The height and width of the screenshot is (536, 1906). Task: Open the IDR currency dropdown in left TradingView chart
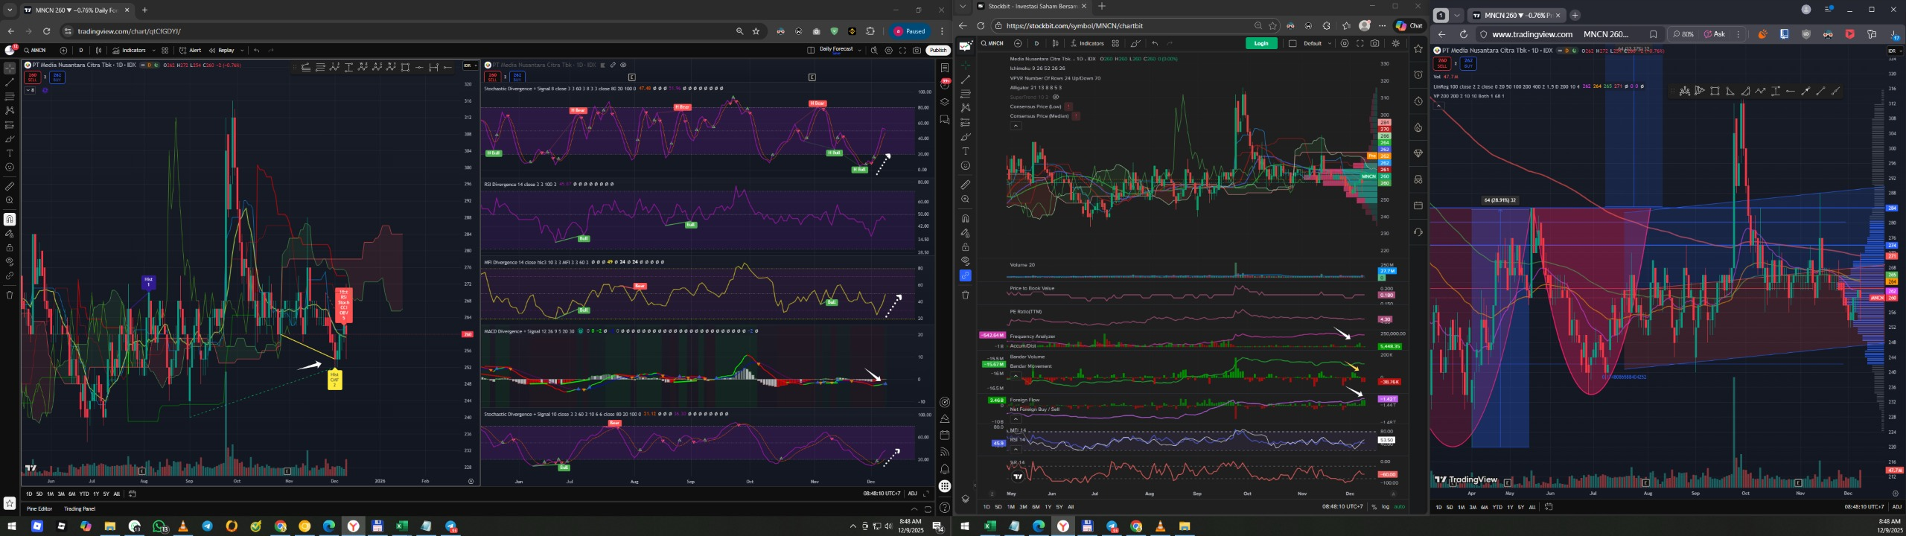tap(470, 66)
